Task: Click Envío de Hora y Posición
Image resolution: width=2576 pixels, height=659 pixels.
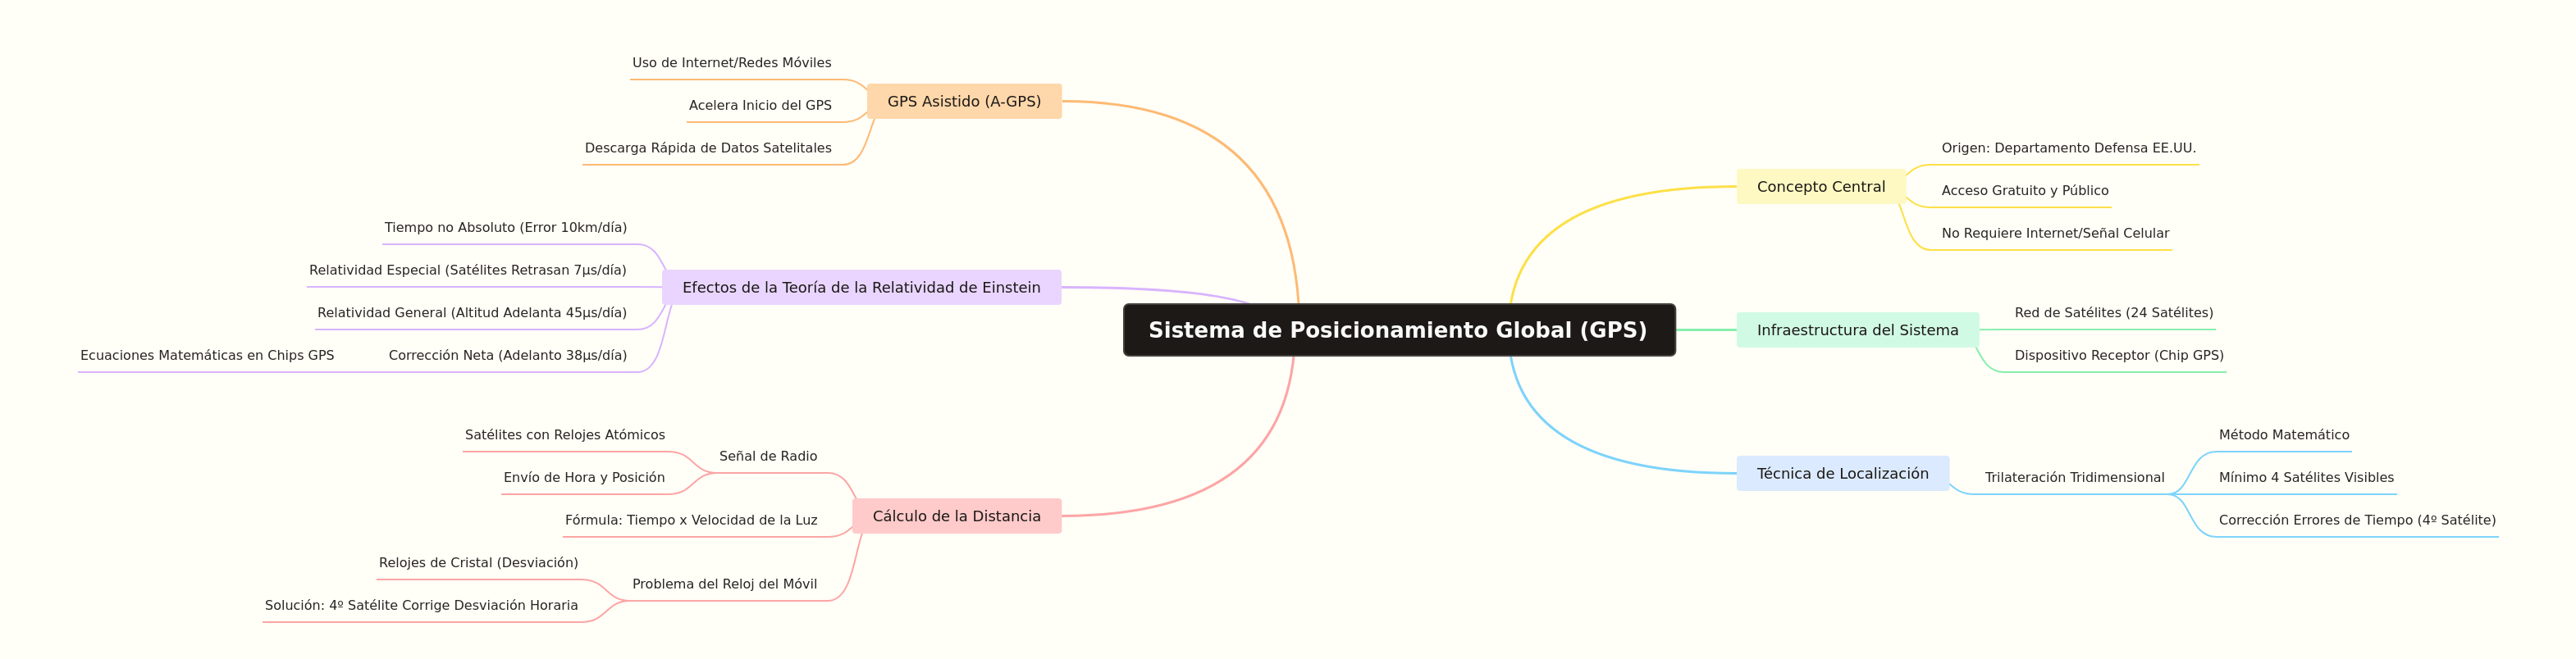Action: (x=584, y=477)
